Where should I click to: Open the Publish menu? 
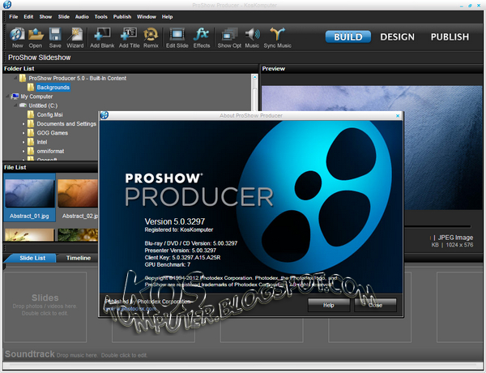click(122, 17)
